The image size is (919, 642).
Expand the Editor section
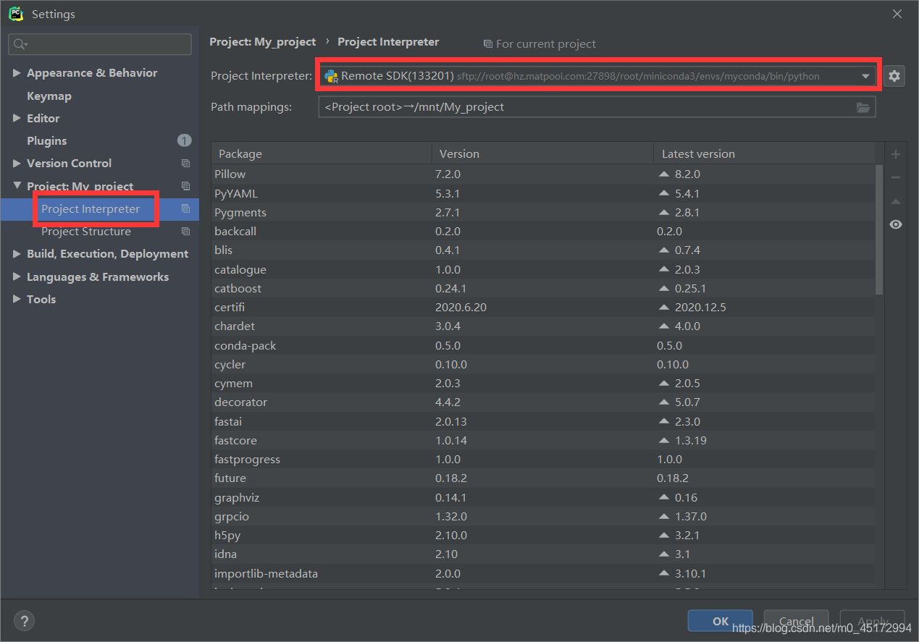point(17,118)
